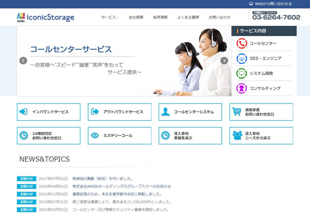The image size is (310, 223).
Task: Click the purple コンサルティング person icon
Action: pyautogui.click(x=242, y=89)
